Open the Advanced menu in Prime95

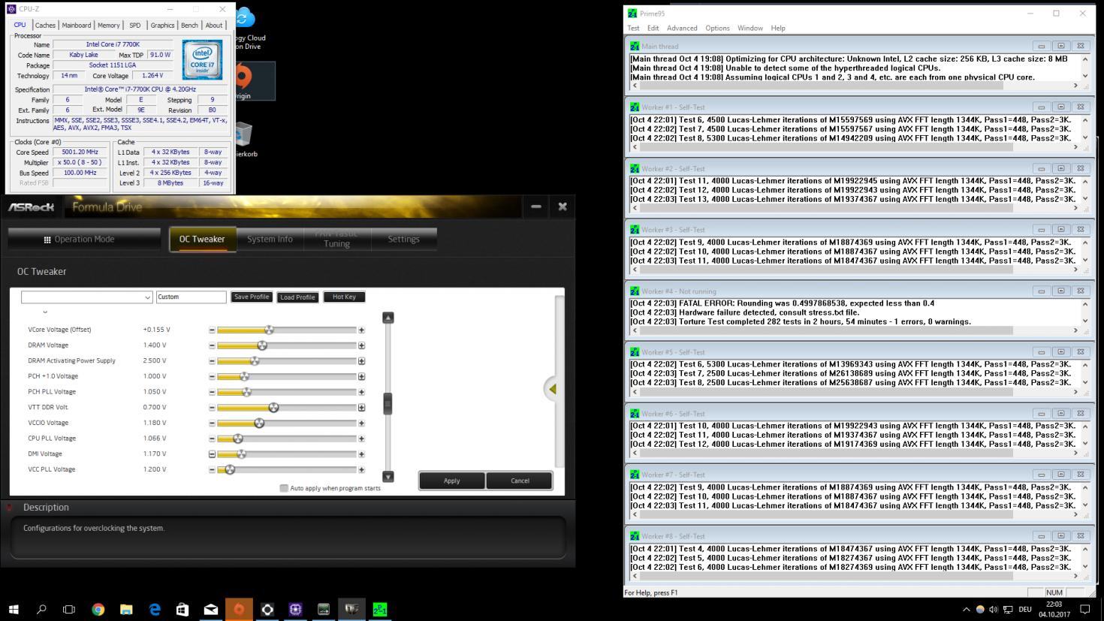tap(682, 28)
